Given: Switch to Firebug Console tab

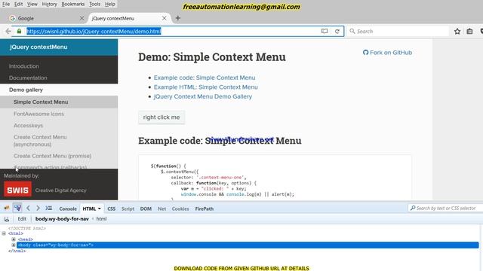Looking at the screenshot, I should pyautogui.click(x=68, y=209).
